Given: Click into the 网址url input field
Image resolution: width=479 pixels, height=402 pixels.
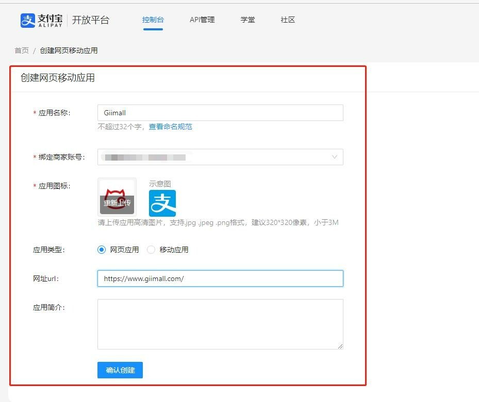Looking at the screenshot, I should pyautogui.click(x=220, y=278).
